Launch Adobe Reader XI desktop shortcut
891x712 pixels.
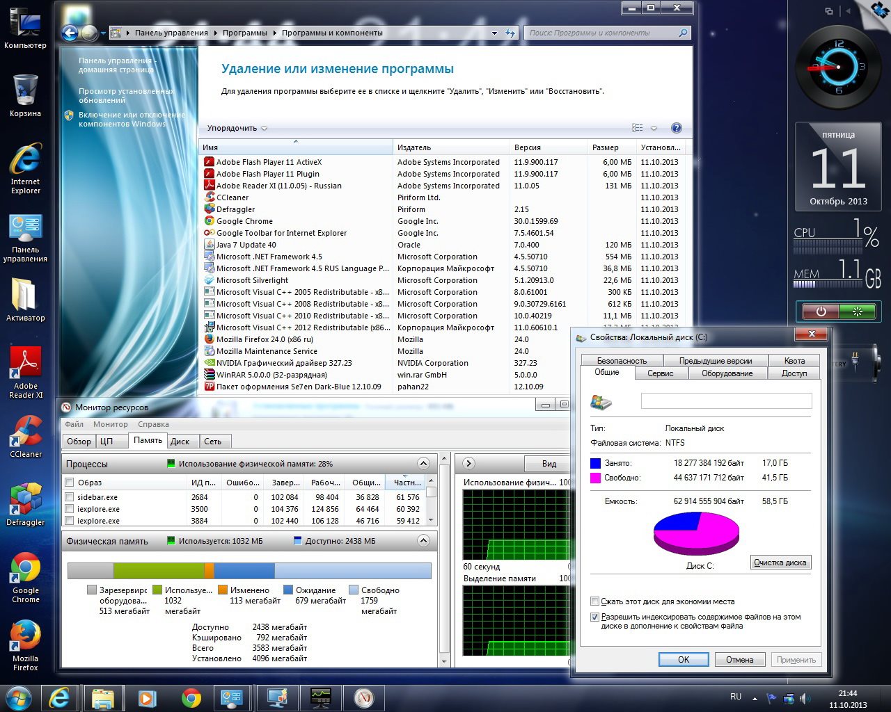pyautogui.click(x=25, y=372)
